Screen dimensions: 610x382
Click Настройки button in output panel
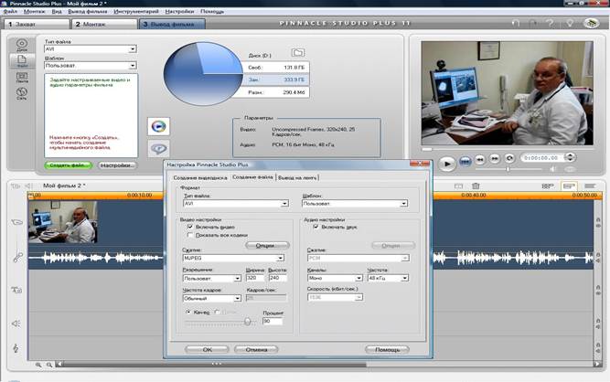click(x=117, y=165)
